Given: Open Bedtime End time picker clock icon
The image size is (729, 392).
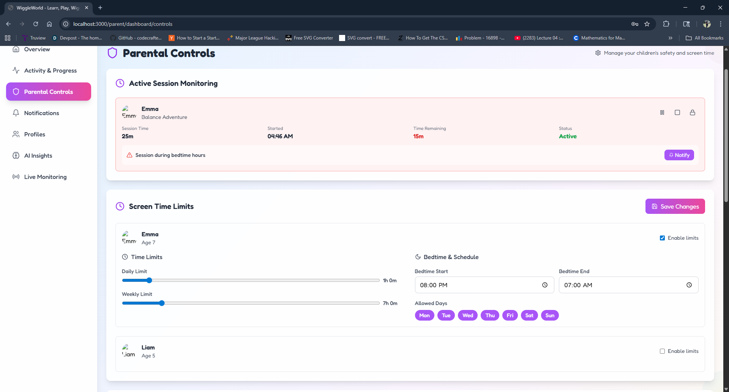Looking at the screenshot, I should 689,285.
